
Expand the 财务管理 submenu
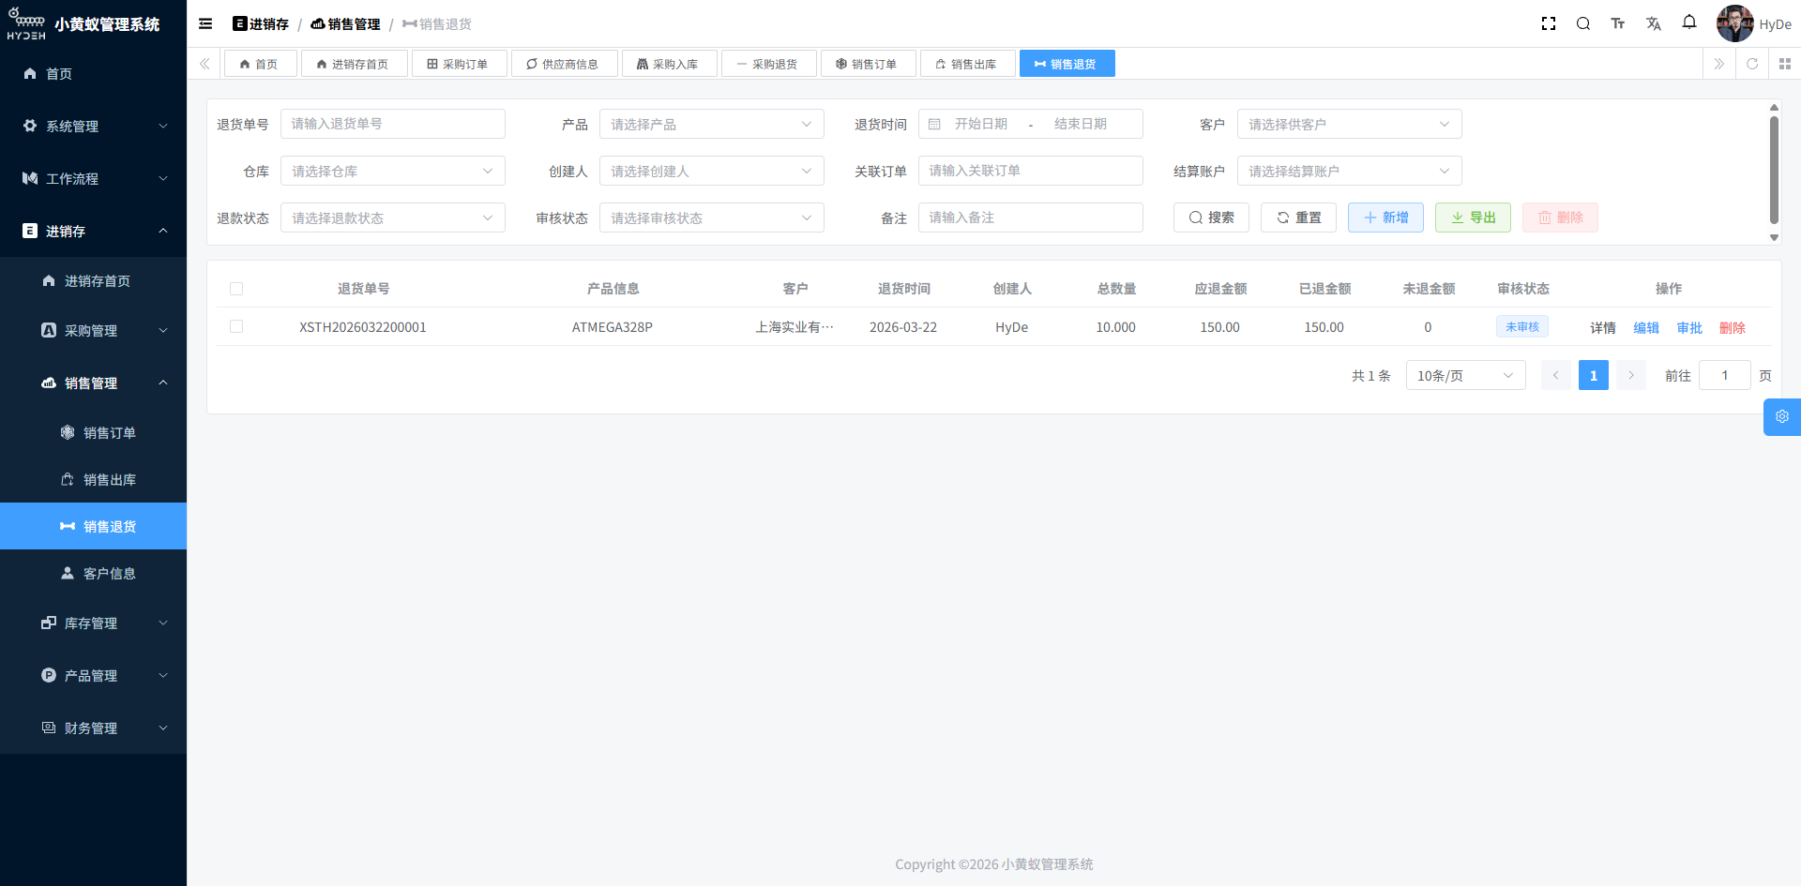pyautogui.click(x=93, y=728)
